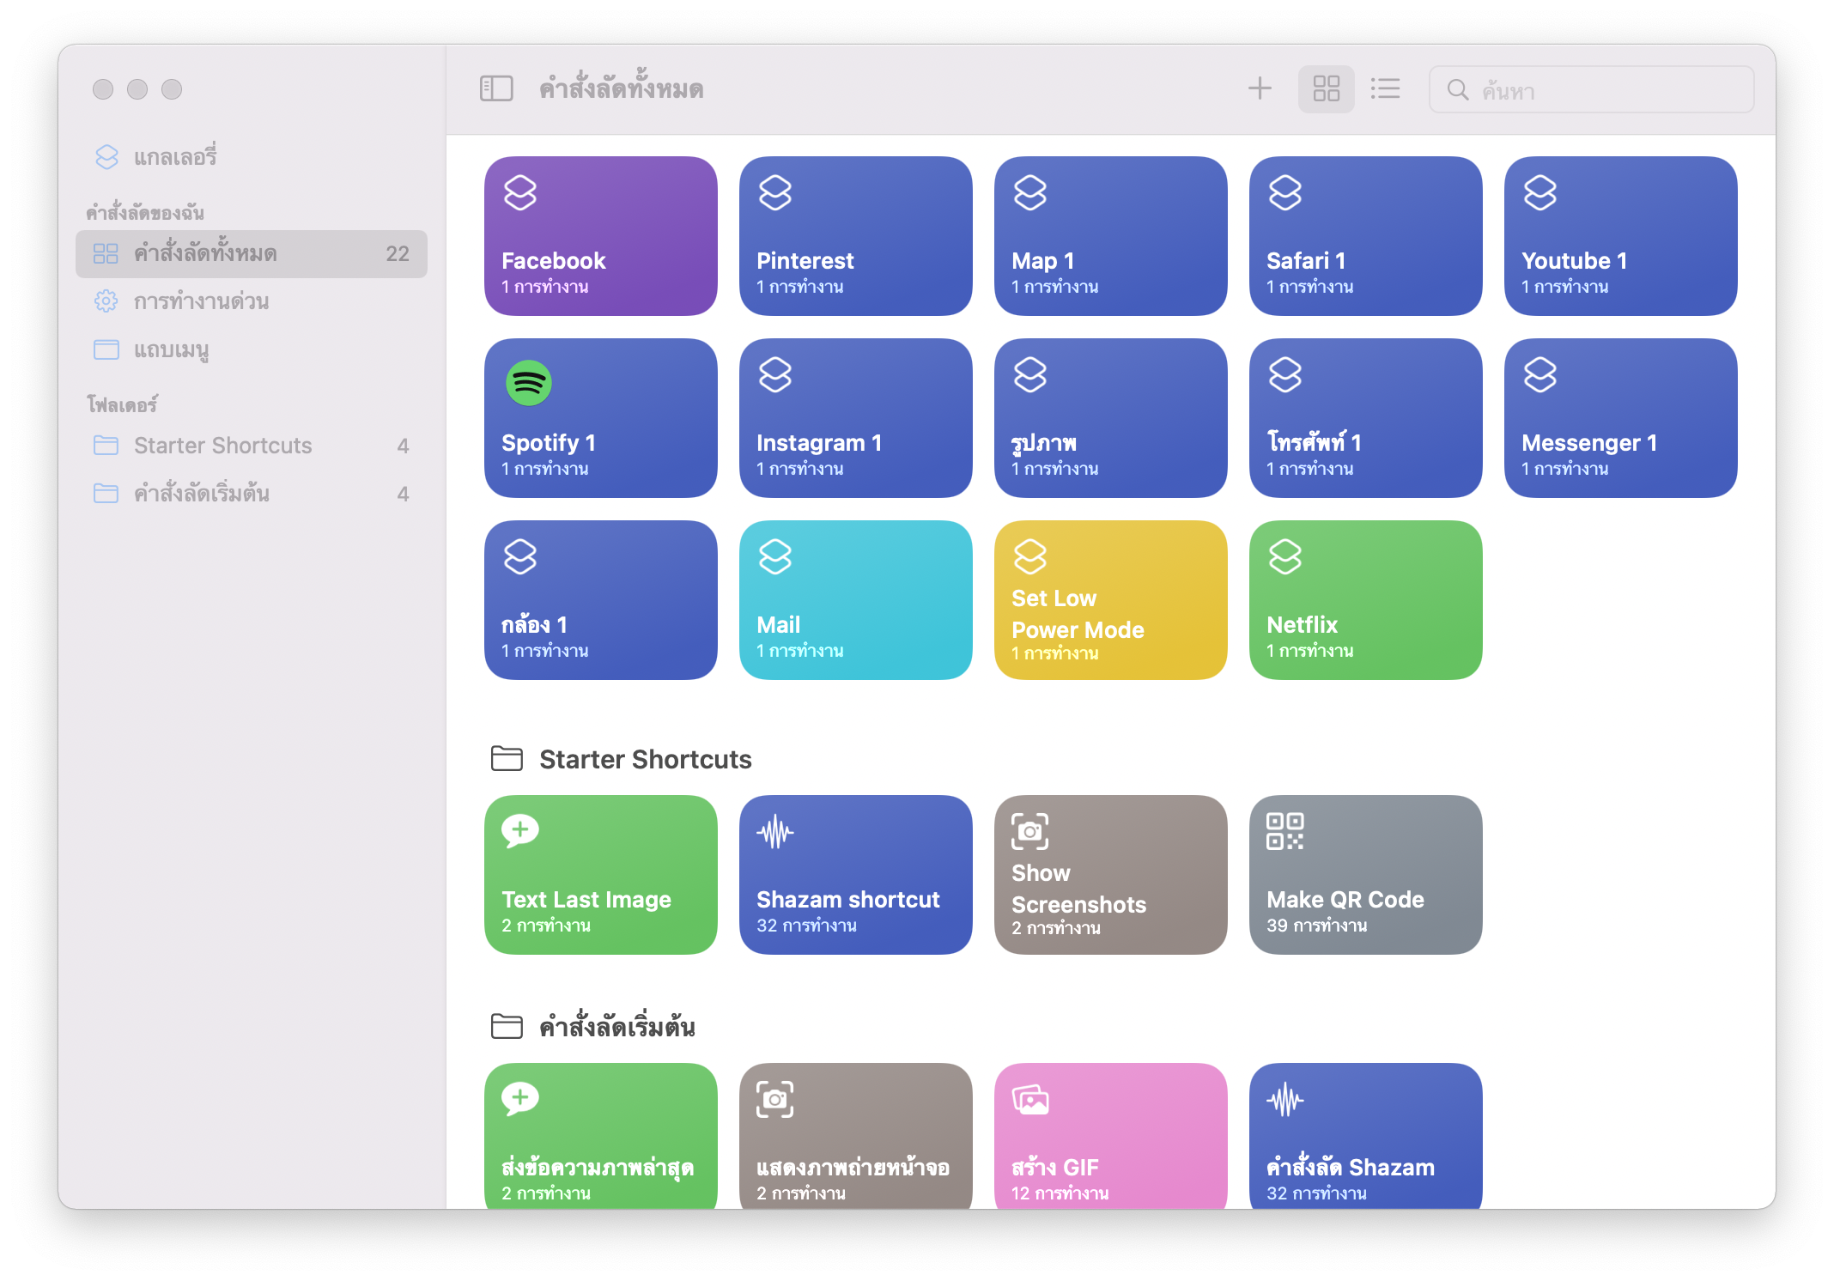Viewport: 1834px width, 1281px height.
Task: Click the Starter Shortcuts section header
Action: (645, 759)
